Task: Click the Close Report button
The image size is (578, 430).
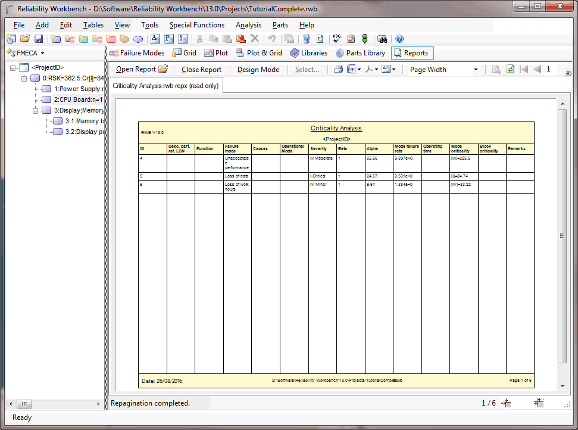Action: pos(201,69)
